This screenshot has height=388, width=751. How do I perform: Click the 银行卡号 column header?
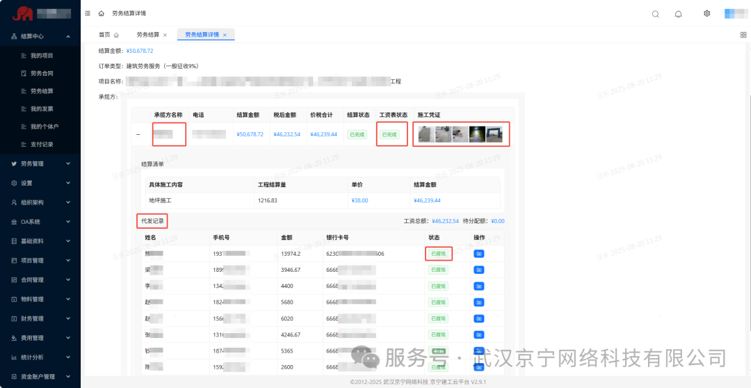point(337,238)
